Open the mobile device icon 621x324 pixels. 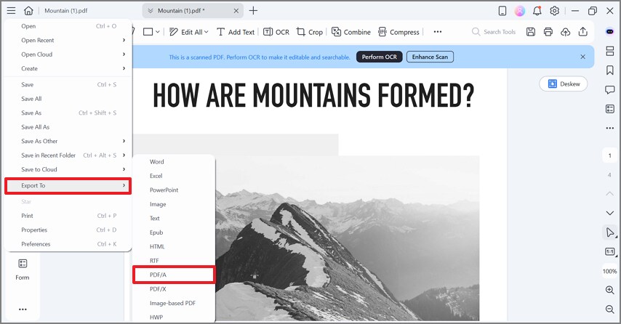(502, 11)
